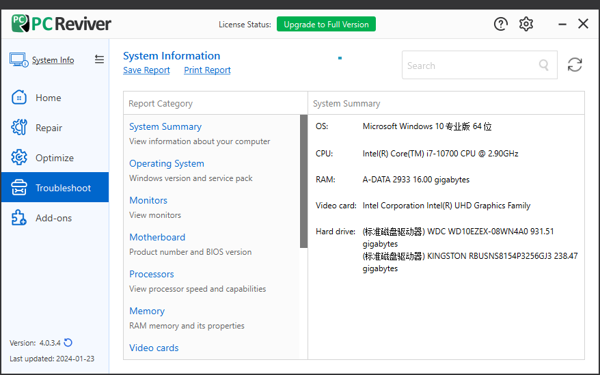Click 'View processor speed and capabilities' text
The image size is (600, 375).
(x=197, y=289)
